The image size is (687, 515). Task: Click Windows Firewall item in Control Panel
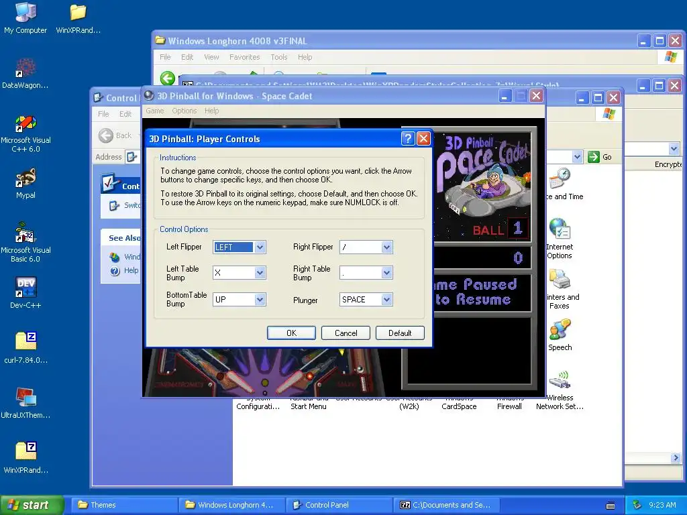tap(509, 402)
